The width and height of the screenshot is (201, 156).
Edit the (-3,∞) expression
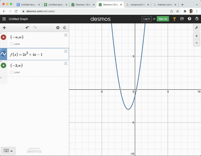tap(16, 65)
